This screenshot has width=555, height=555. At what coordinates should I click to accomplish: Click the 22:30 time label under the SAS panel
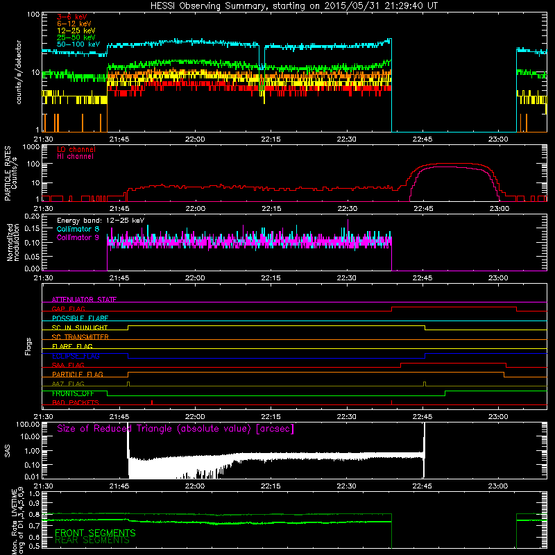pos(346,486)
